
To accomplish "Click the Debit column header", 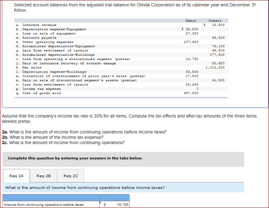I will click(x=191, y=21).
